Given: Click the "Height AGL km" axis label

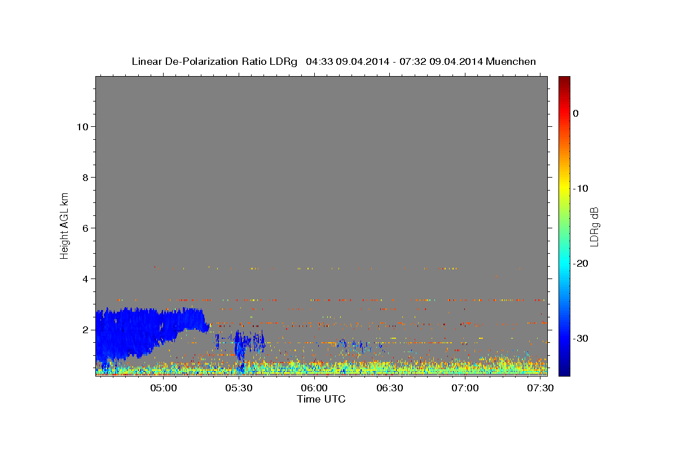Looking at the screenshot, I should click(64, 225).
